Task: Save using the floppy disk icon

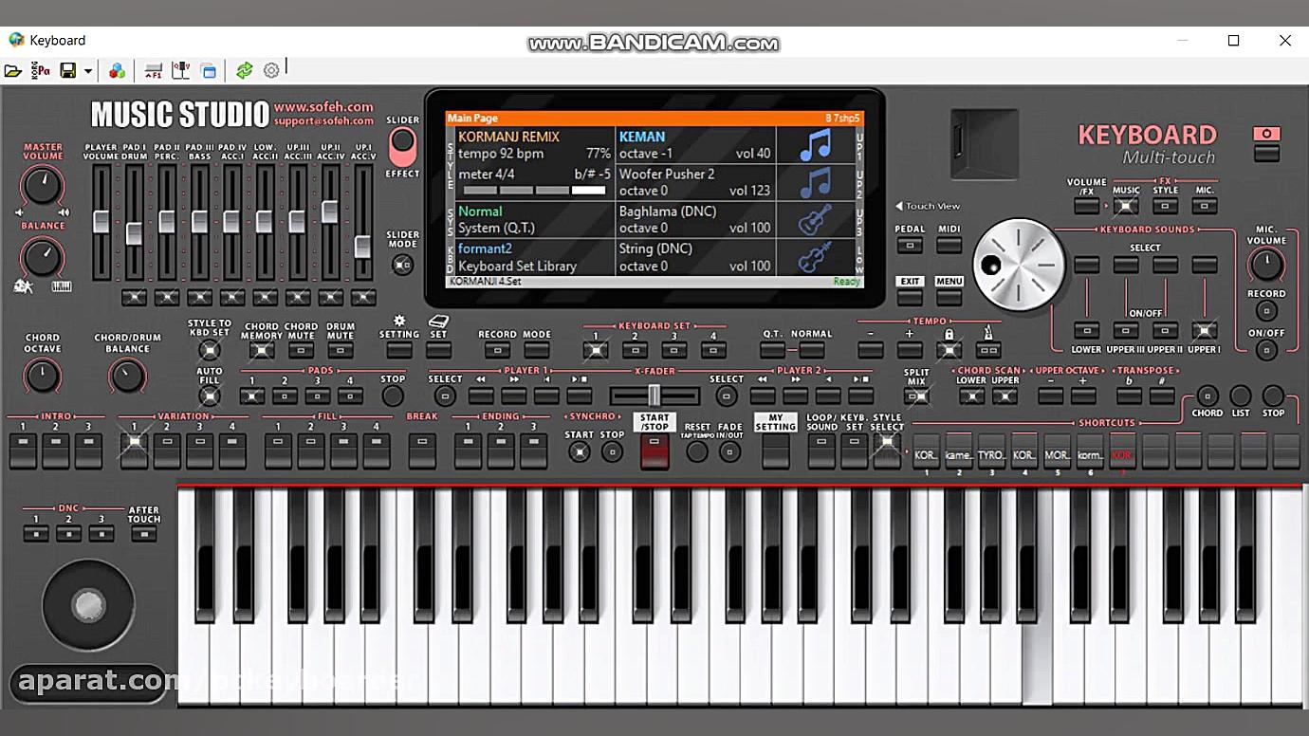Action: tap(68, 70)
